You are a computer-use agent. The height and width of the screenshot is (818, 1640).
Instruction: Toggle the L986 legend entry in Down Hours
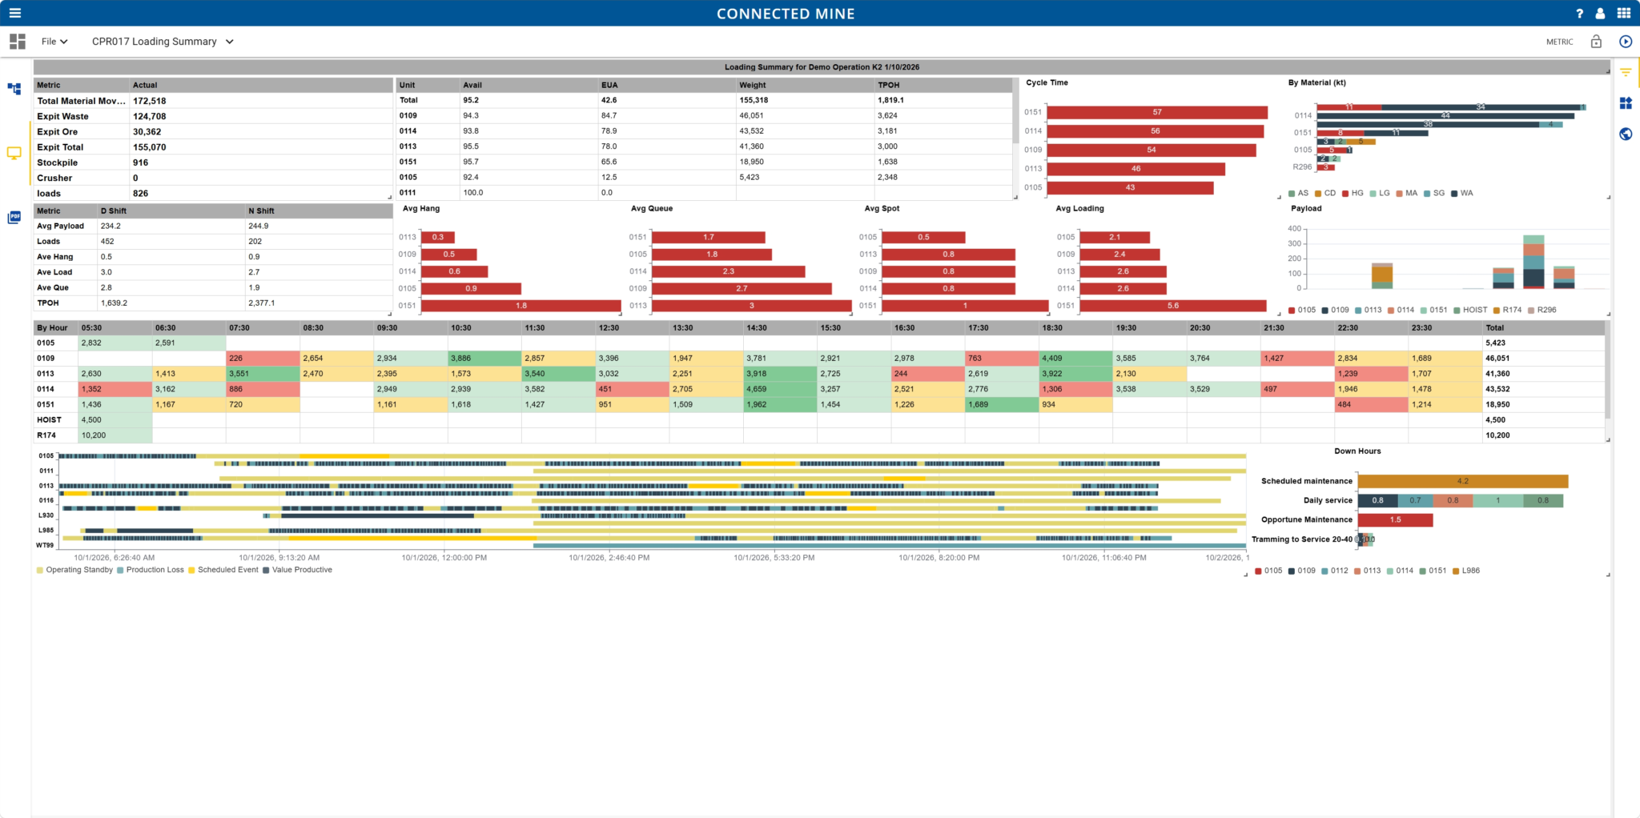coord(1466,571)
